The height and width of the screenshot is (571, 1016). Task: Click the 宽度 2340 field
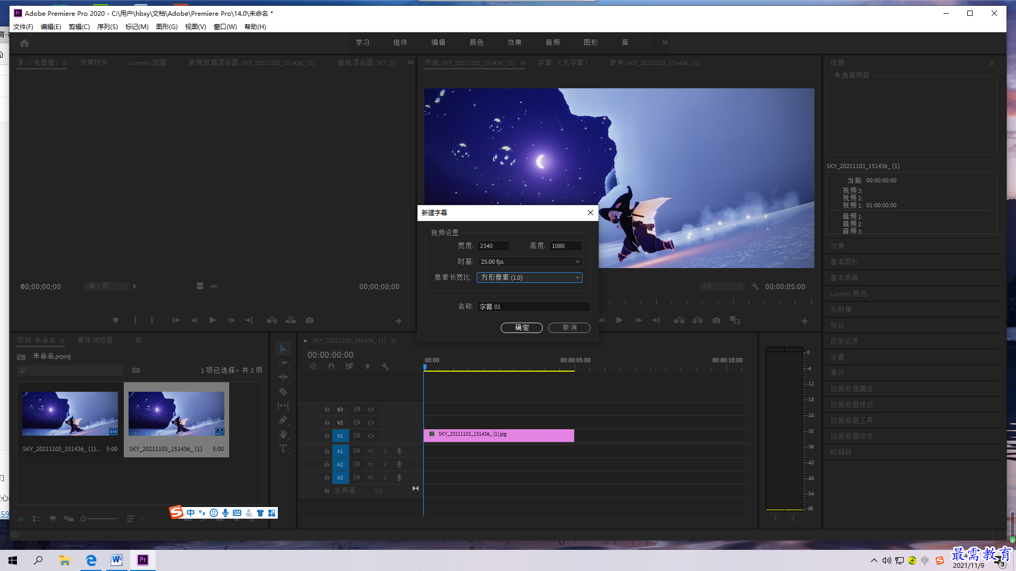[493, 246]
